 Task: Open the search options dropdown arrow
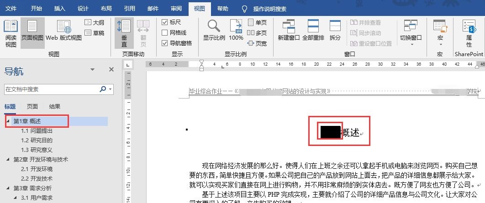(111, 89)
